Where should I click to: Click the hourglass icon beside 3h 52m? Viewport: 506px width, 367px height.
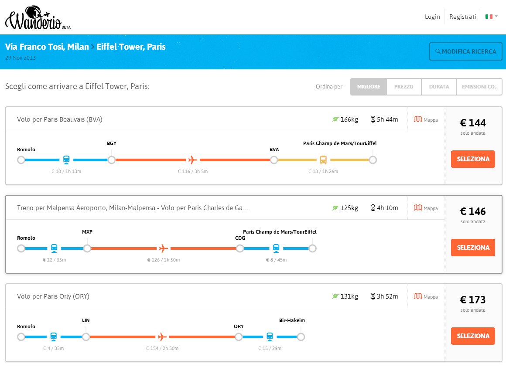(x=373, y=296)
